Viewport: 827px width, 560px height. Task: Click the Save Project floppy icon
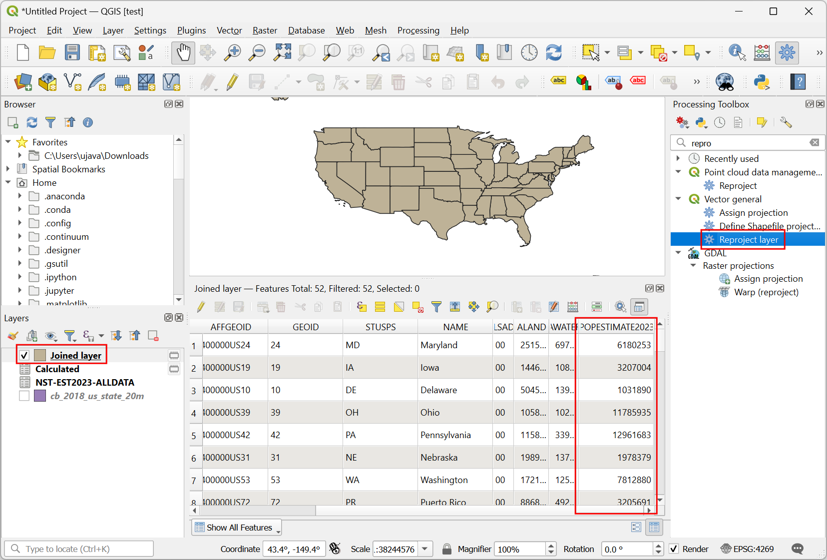click(72, 52)
